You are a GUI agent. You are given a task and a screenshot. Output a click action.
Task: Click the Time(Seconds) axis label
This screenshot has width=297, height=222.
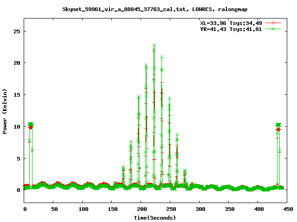[x=155, y=218]
